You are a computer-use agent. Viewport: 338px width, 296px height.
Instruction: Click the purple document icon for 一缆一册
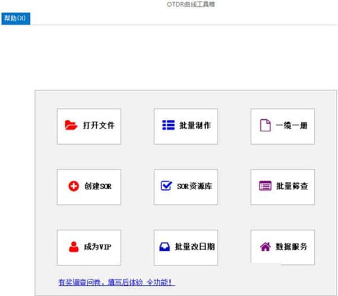(x=265, y=125)
